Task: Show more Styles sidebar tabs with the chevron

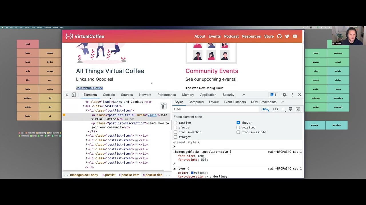Action: [283, 102]
